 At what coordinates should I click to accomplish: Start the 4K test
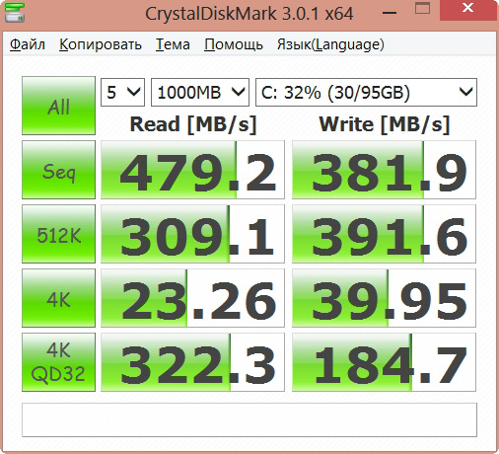pyautogui.click(x=58, y=298)
